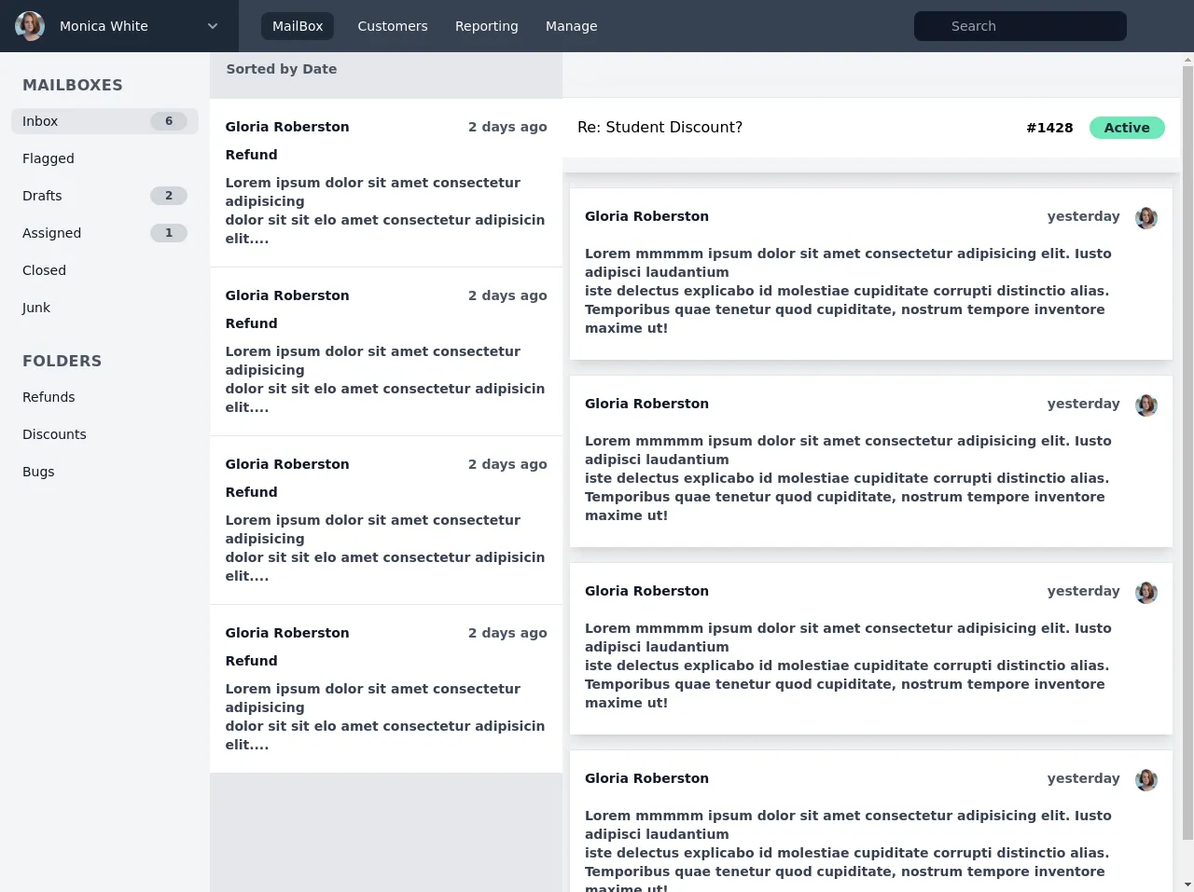Select the Inbox mailbox

[x=40, y=121]
